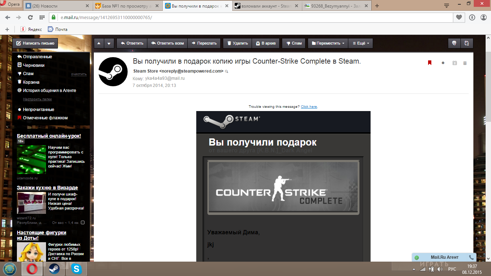Expand the Ещё dropdown menu
The width and height of the screenshot is (491, 276).
(361, 43)
